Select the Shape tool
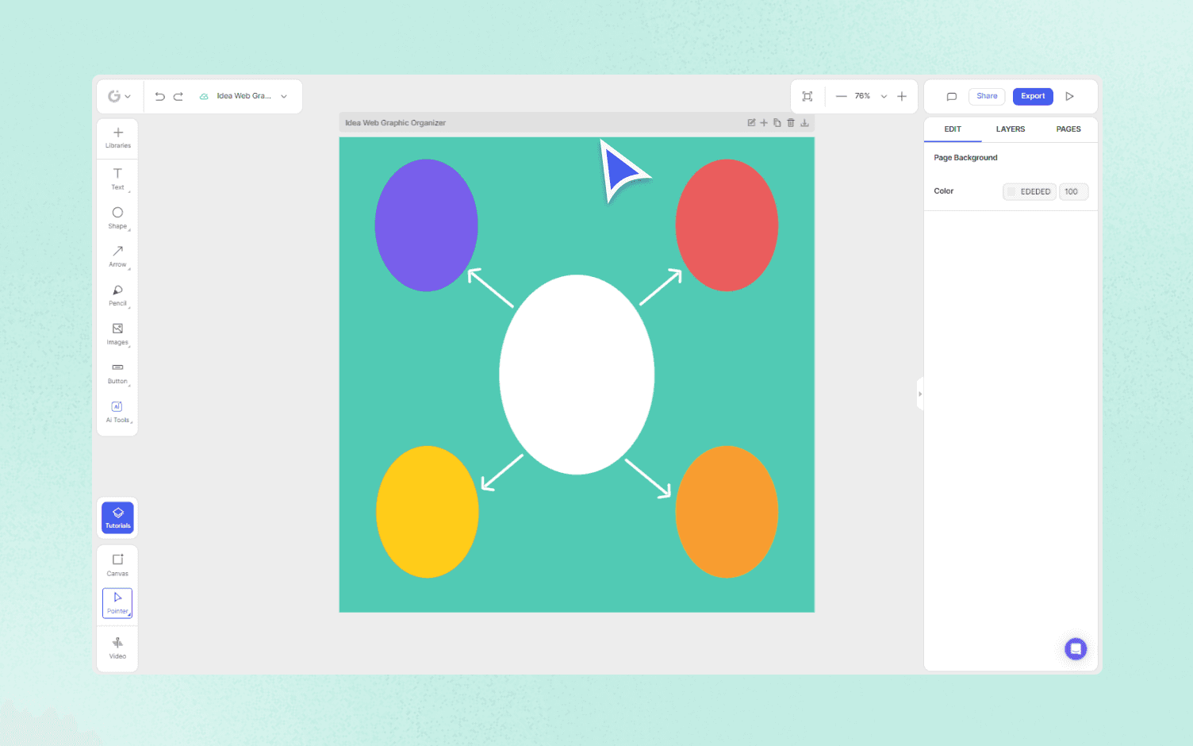Viewport: 1193px width, 746px height. pyautogui.click(x=117, y=217)
